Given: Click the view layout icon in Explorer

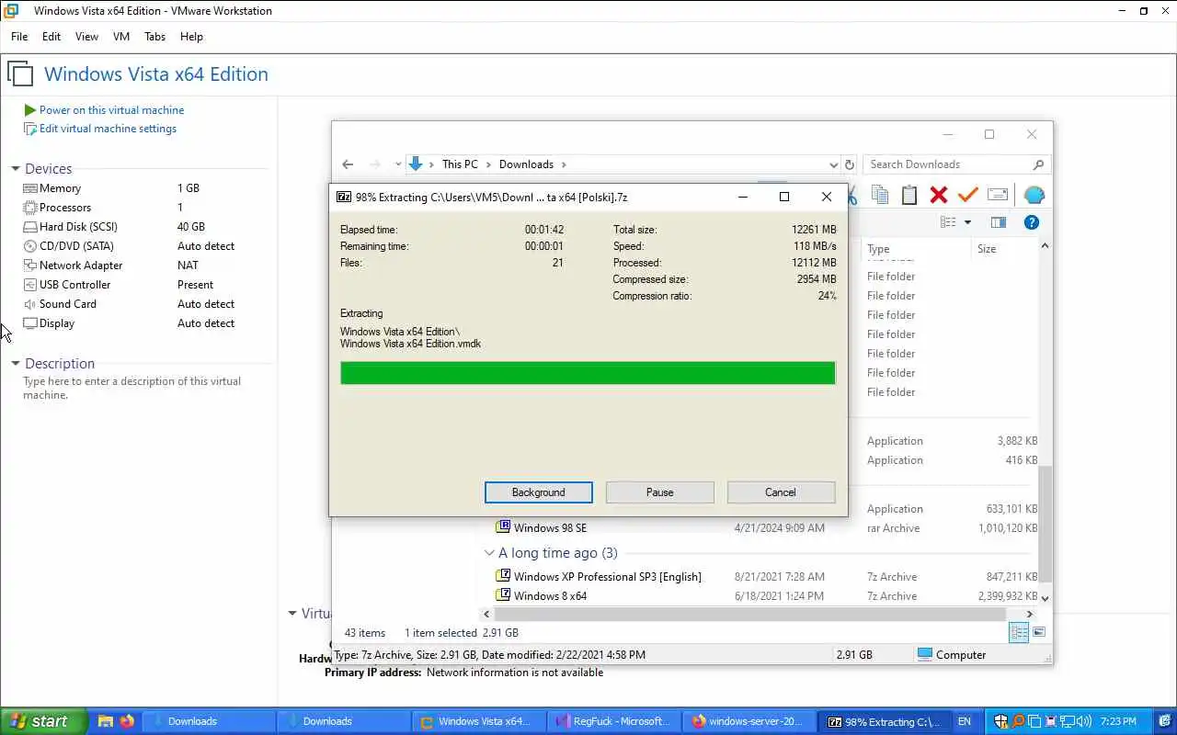Looking at the screenshot, I should coord(948,222).
